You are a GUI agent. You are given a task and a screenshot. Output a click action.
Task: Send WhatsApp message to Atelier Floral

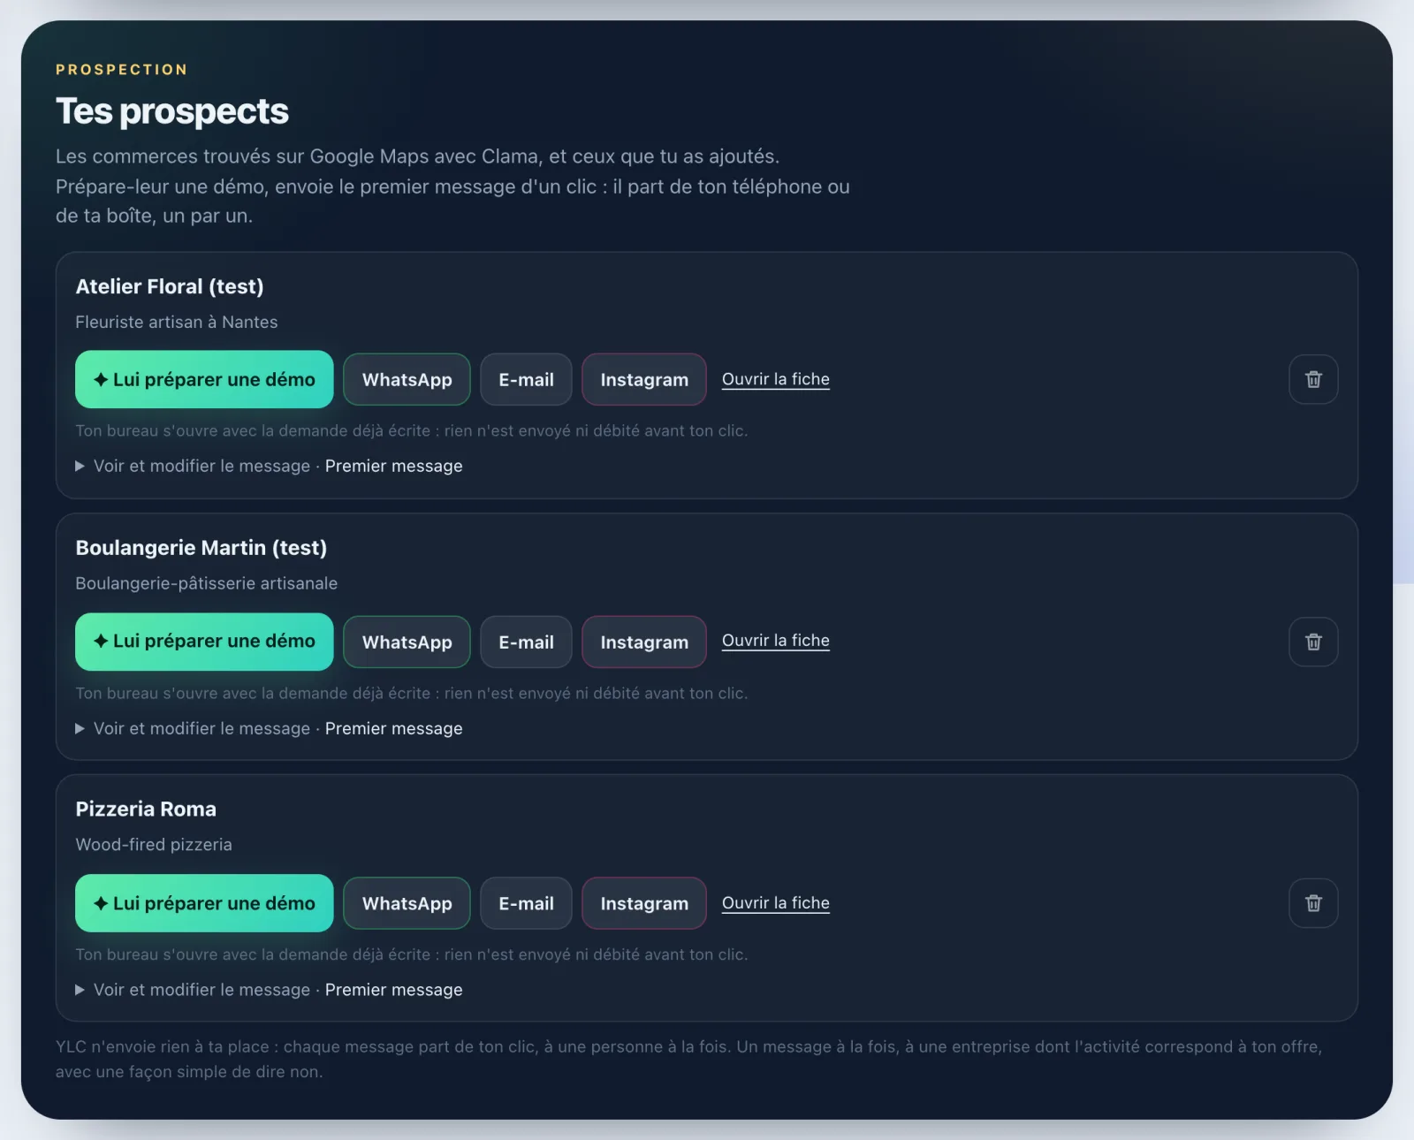[407, 379]
